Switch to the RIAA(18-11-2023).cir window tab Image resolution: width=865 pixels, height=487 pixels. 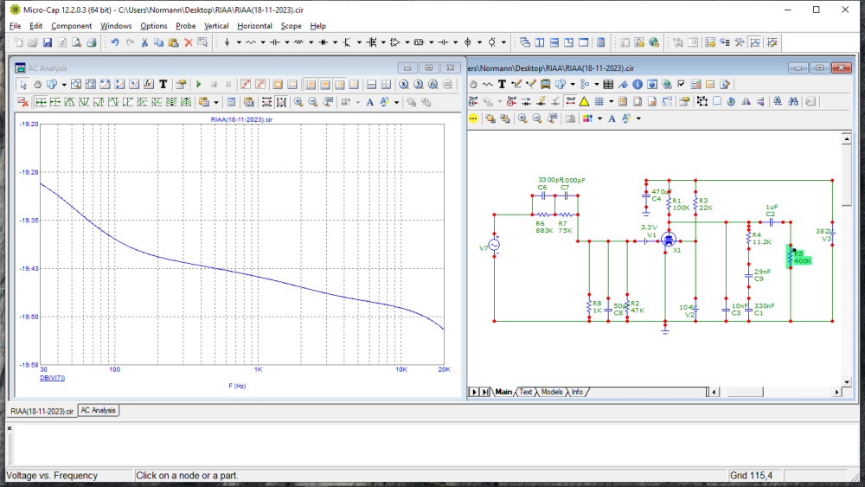(x=42, y=411)
